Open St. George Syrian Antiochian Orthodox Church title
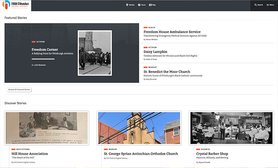278x168 pixels. pyautogui.click(x=141, y=154)
